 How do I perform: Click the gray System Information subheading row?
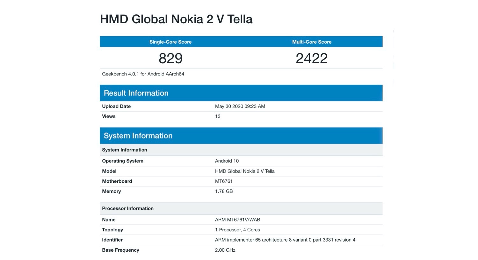pos(125,150)
